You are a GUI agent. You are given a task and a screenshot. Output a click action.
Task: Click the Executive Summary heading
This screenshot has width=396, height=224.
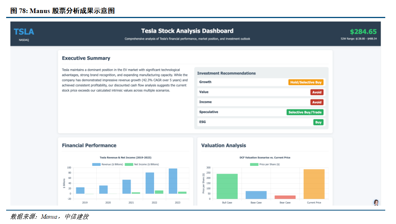point(86,58)
